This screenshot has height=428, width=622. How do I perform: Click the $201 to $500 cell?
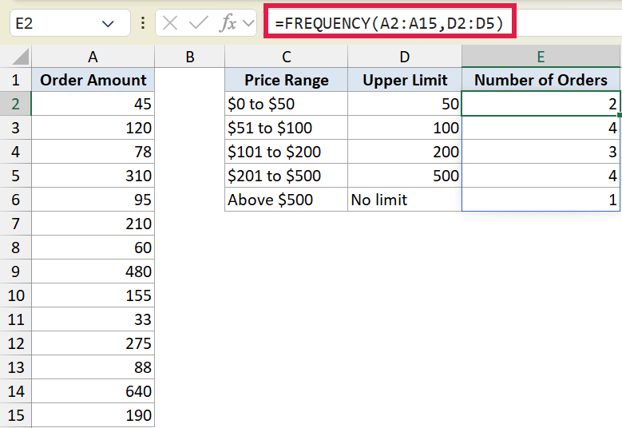click(x=286, y=176)
